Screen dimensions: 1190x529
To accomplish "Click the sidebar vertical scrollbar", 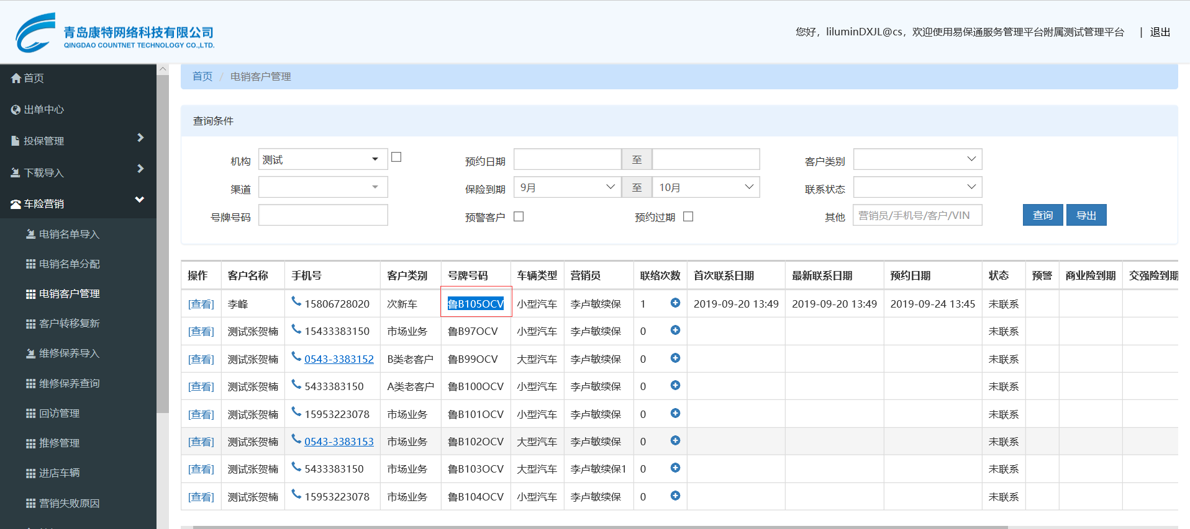I will point(163,248).
